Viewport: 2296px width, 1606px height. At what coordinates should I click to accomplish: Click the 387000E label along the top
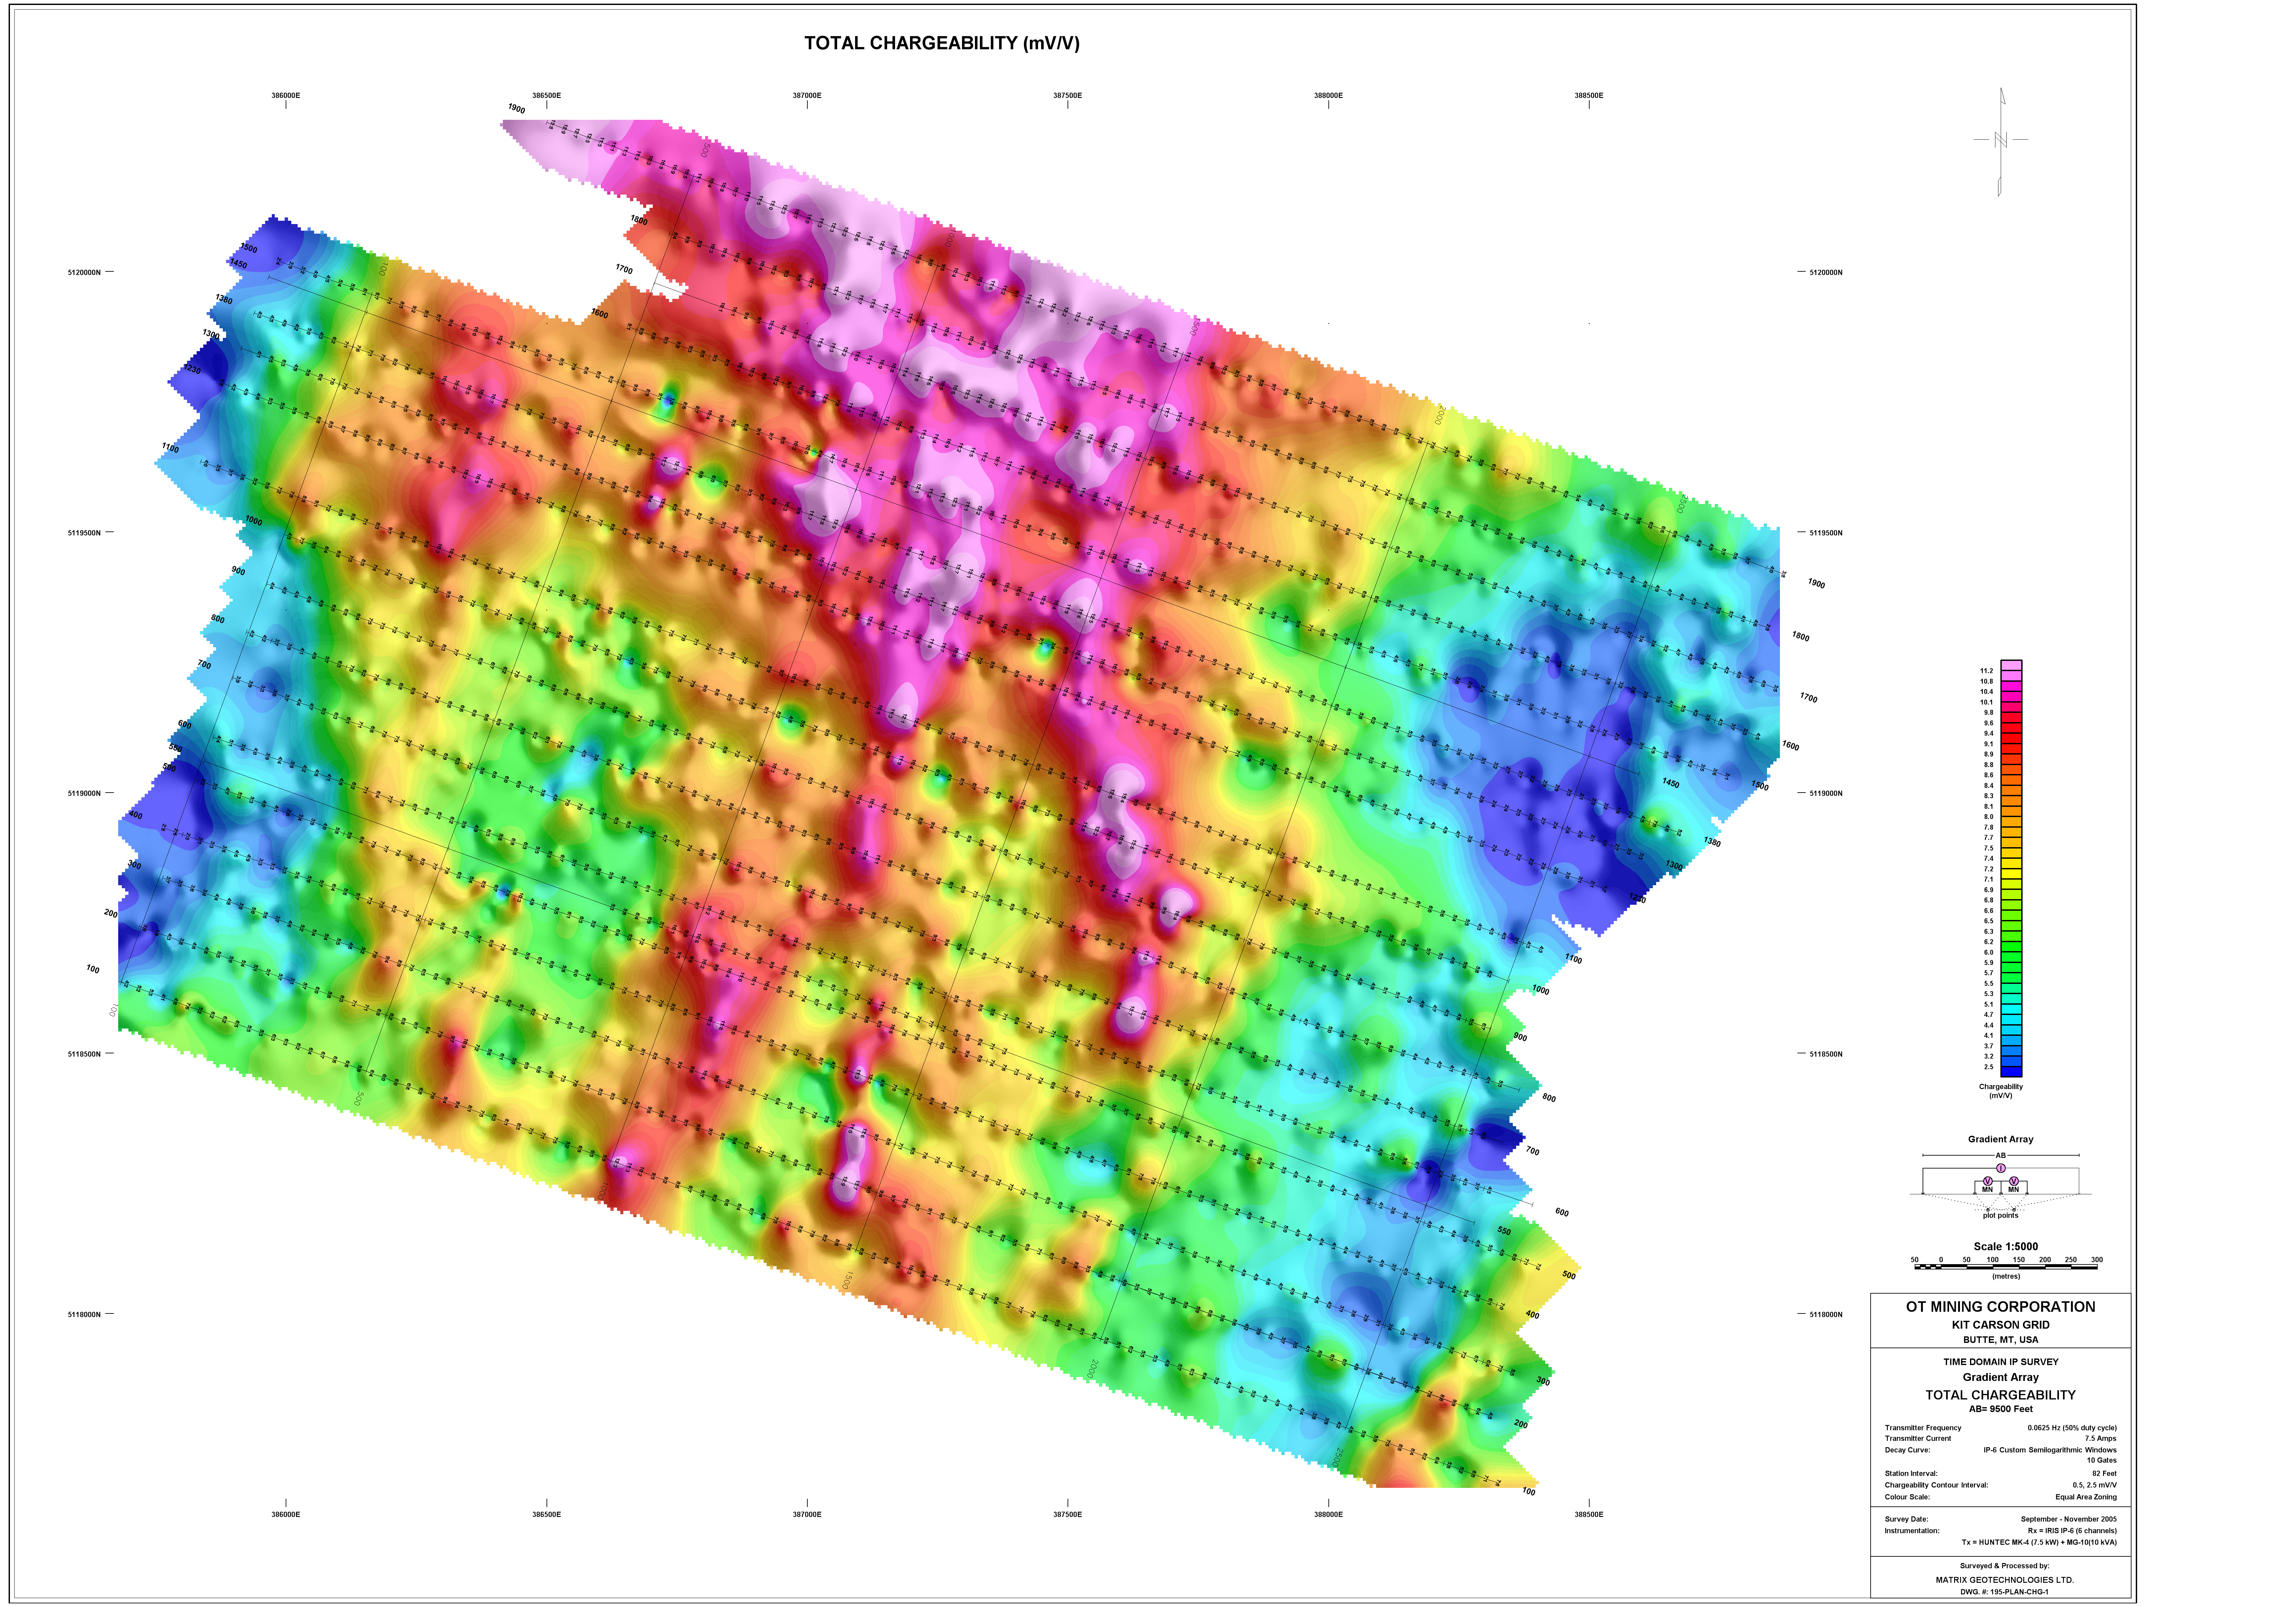click(x=807, y=96)
